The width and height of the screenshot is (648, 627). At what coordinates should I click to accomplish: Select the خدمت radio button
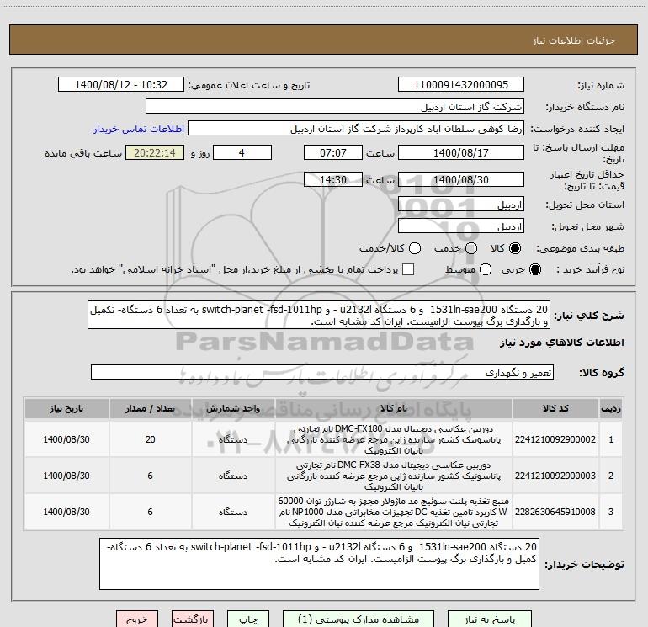[x=471, y=248]
